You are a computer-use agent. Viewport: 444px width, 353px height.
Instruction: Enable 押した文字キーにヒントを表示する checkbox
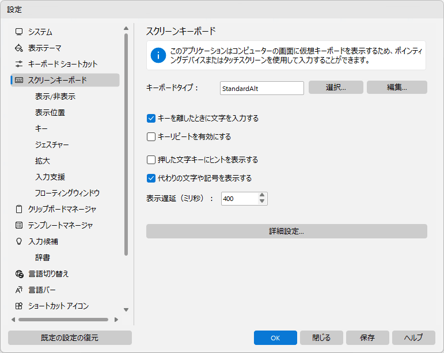tap(151, 160)
